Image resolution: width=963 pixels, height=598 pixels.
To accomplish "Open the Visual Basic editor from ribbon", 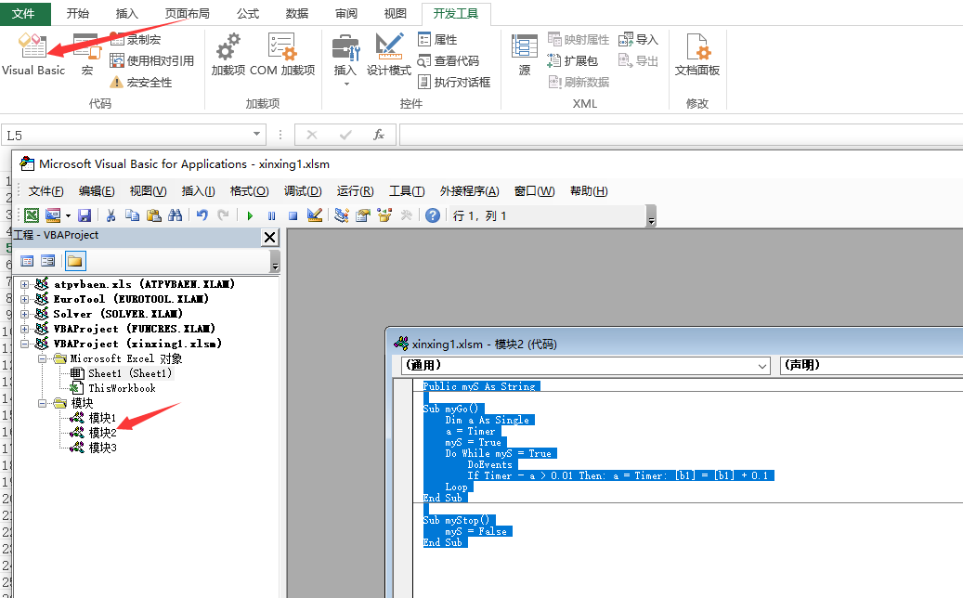I will pos(33,56).
